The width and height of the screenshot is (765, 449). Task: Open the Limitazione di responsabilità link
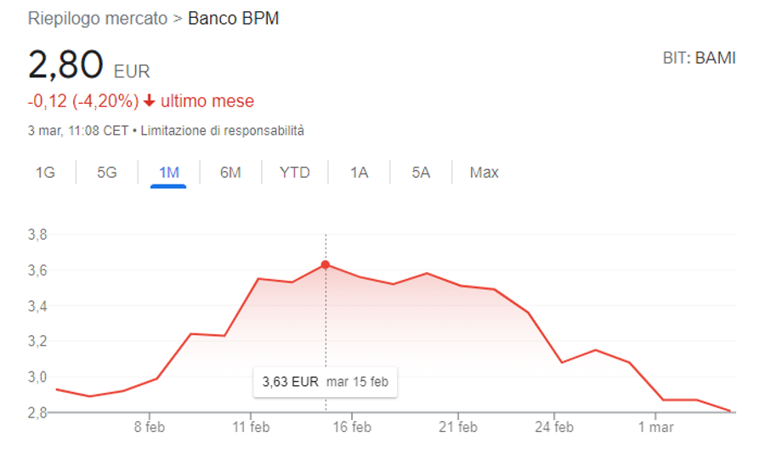(x=223, y=131)
